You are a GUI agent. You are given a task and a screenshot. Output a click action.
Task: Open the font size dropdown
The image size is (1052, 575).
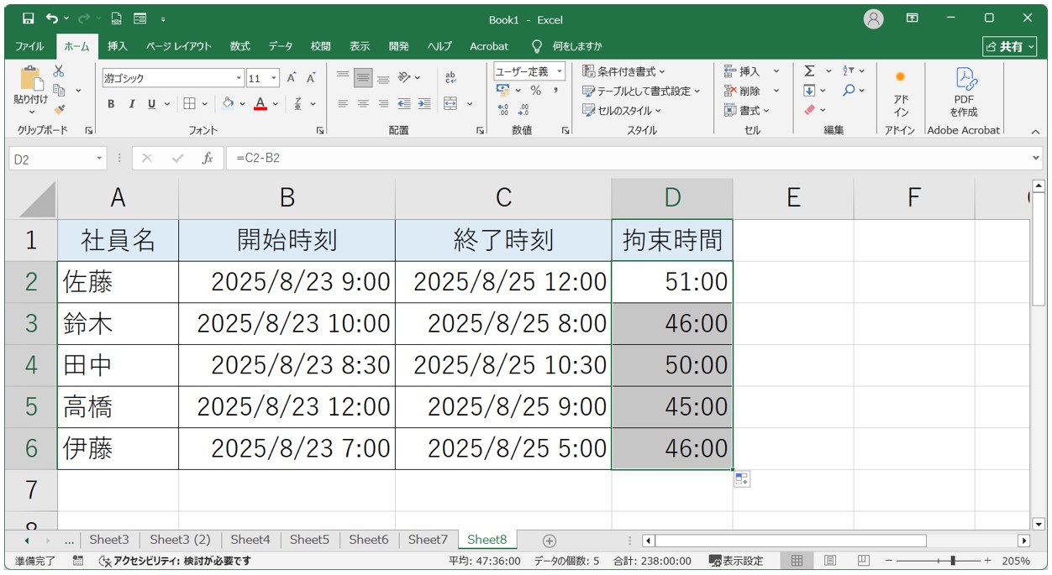tap(274, 78)
